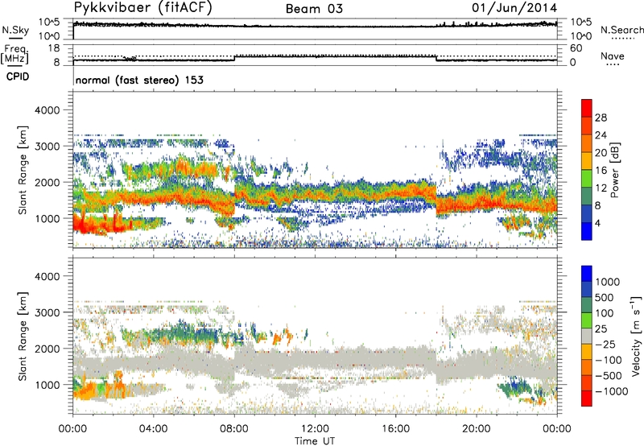The image size is (644, 446).
Task: Click '4000' on power panel range axis
Action: click(x=47, y=110)
